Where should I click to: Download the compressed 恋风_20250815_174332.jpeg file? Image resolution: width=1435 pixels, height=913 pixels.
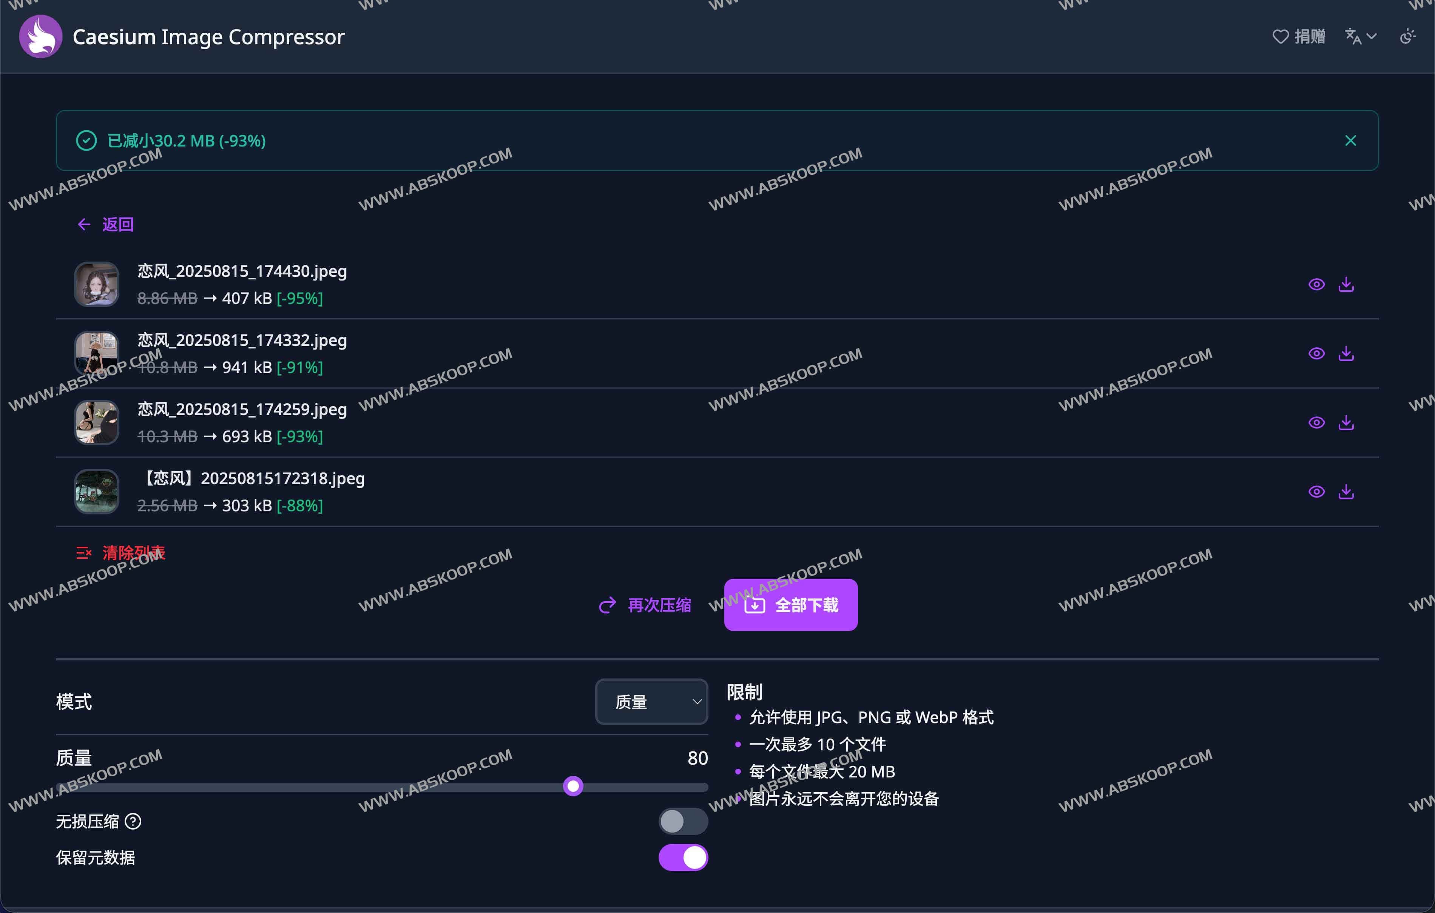[x=1347, y=353]
